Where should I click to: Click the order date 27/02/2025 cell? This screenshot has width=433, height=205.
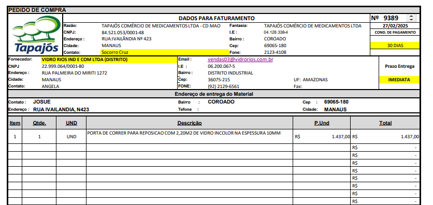[395, 26]
